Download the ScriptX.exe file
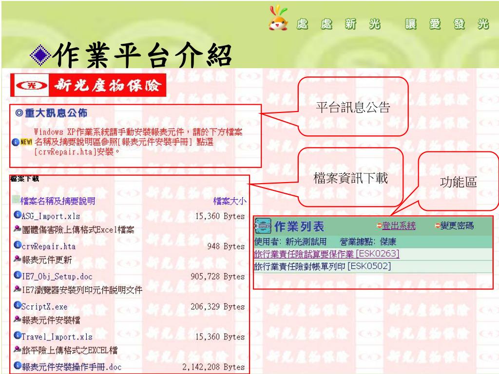 44,307
